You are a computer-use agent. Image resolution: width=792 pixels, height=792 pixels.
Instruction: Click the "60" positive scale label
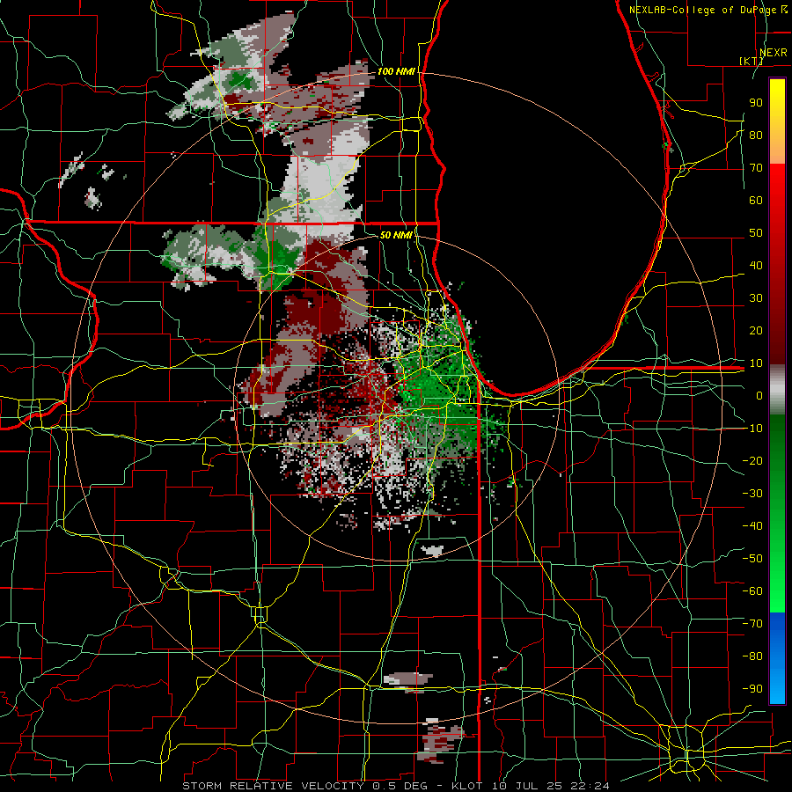[756, 200]
